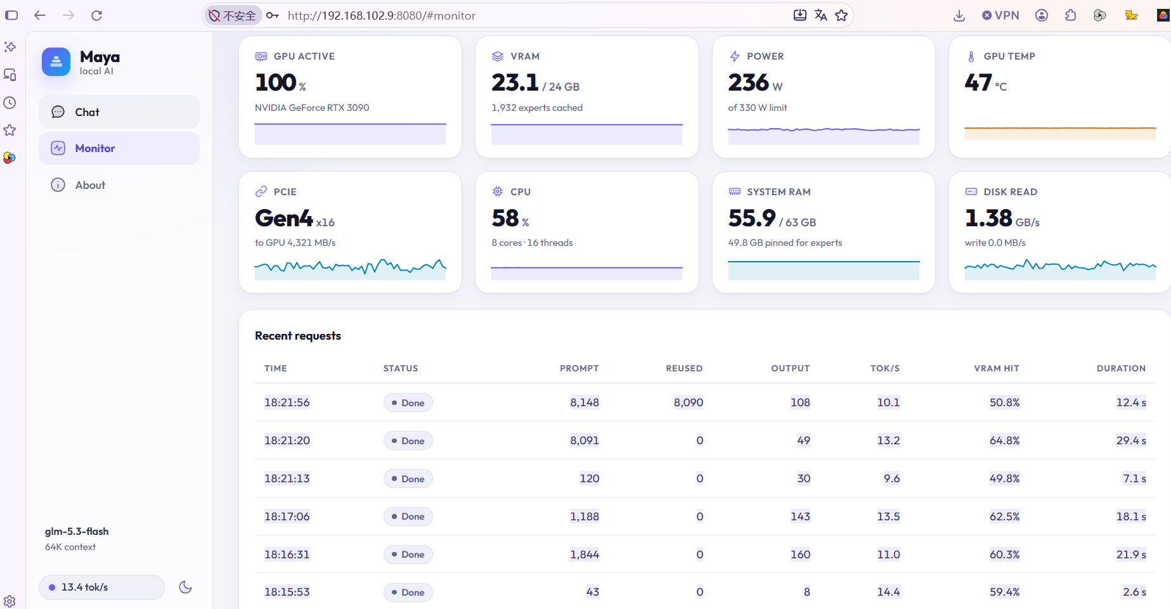Reload the page with refresh icon
This screenshot has width=1171, height=609.
[x=96, y=15]
